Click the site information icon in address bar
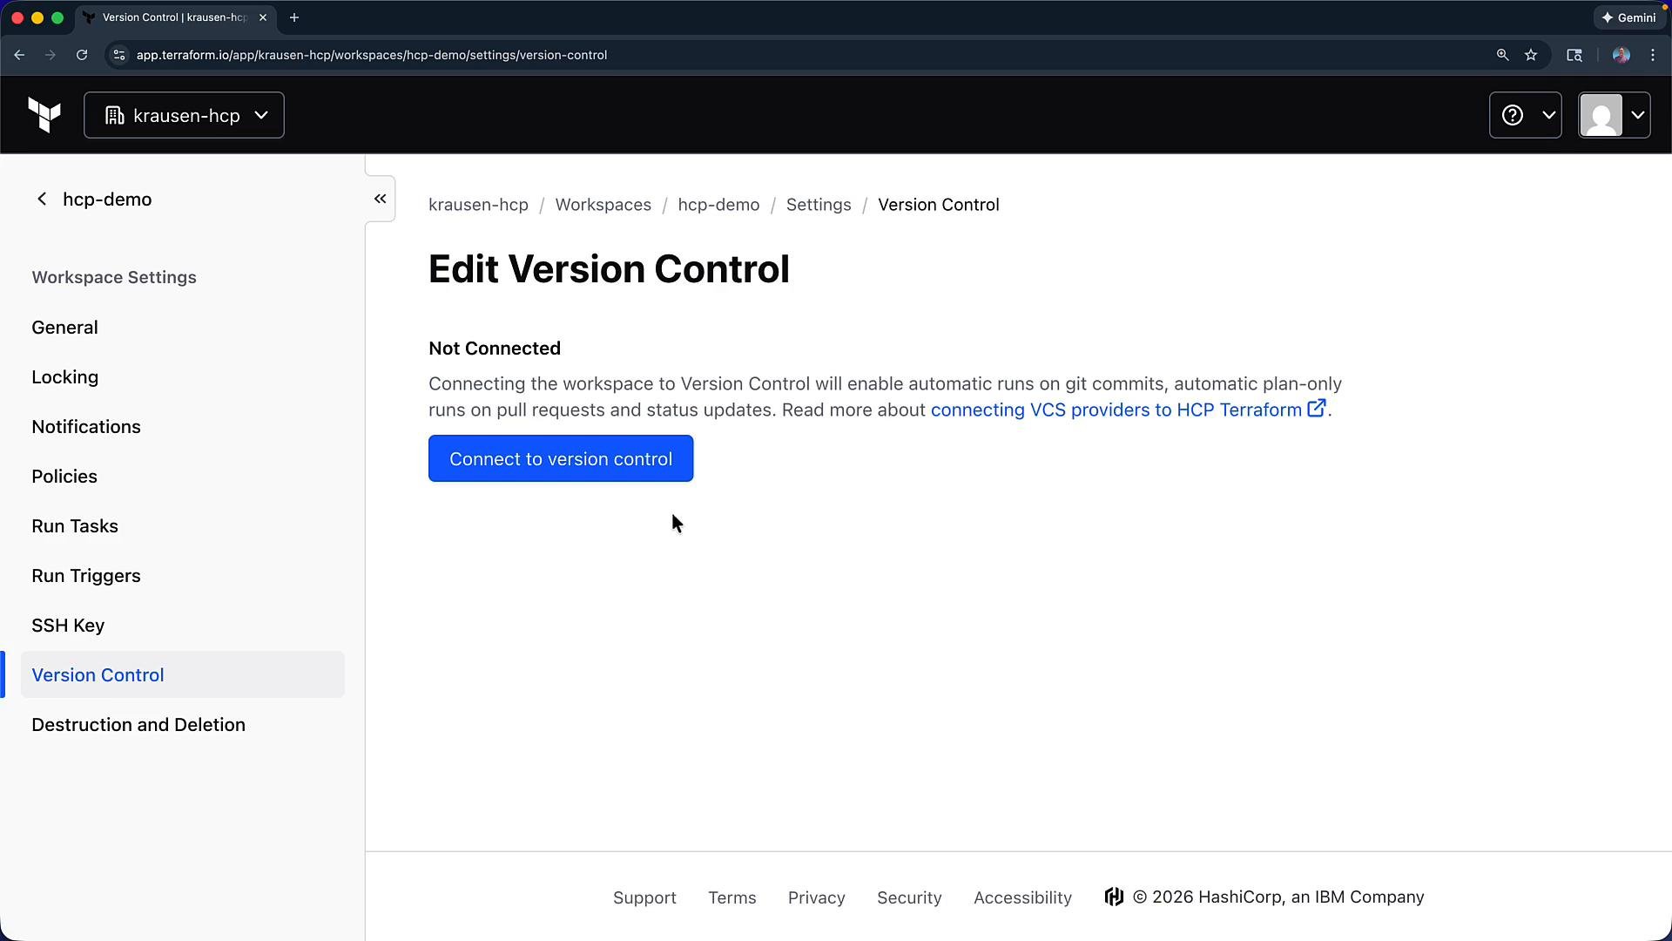This screenshot has width=1672, height=941. (119, 55)
